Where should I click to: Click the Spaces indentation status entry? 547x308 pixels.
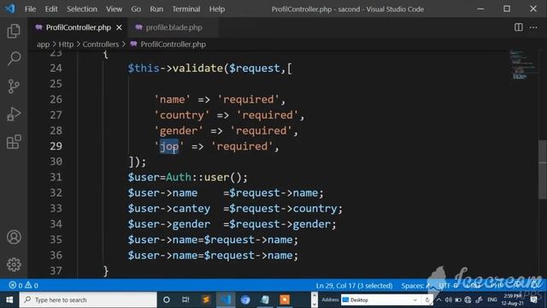pyautogui.click(x=415, y=286)
